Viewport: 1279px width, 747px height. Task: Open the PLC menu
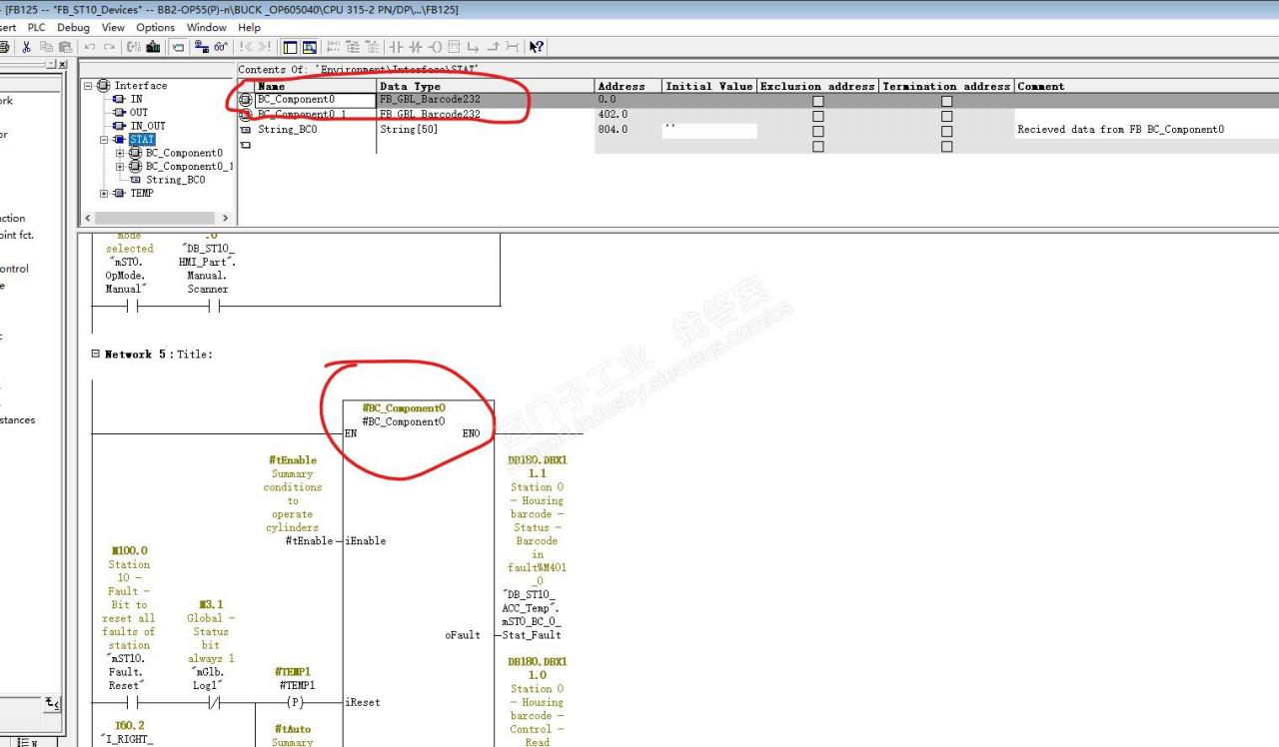tap(36, 27)
